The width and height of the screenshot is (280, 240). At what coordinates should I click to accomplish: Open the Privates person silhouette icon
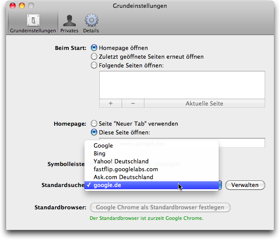tap(69, 23)
